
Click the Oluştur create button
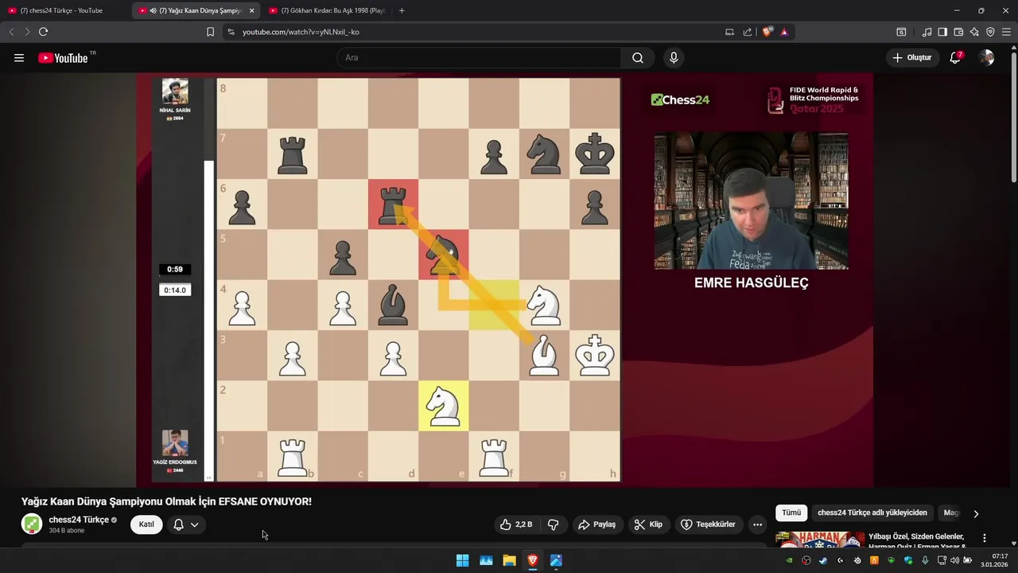(912, 57)
